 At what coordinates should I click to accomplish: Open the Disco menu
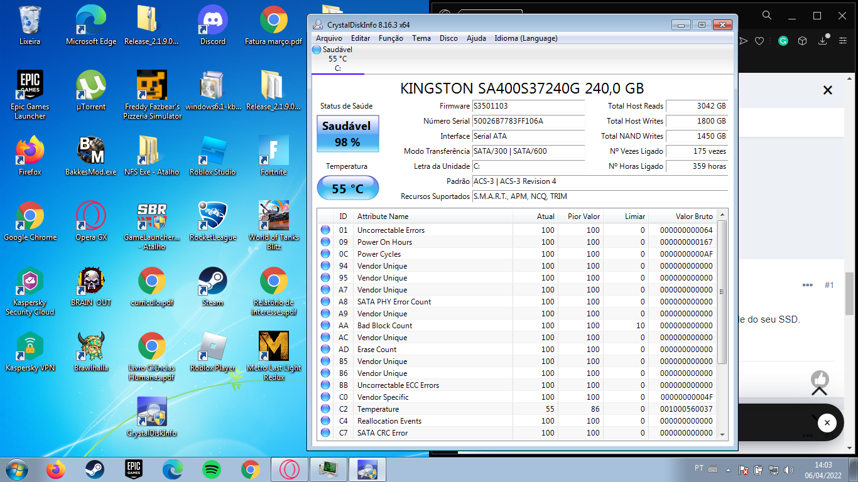(448, 38)
